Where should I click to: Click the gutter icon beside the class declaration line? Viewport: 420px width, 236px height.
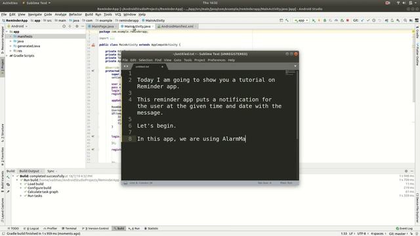tap(93, 45)
